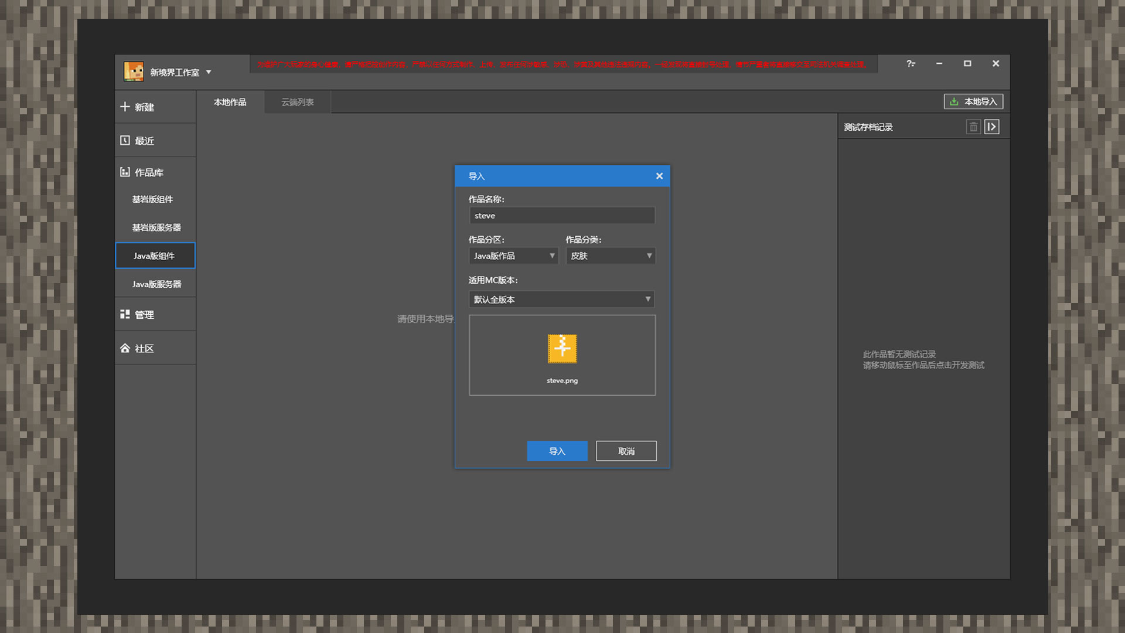Open the 适用MC版本 默认全版本 dropdown
The image size is (1125, 633).
[562, 300]
